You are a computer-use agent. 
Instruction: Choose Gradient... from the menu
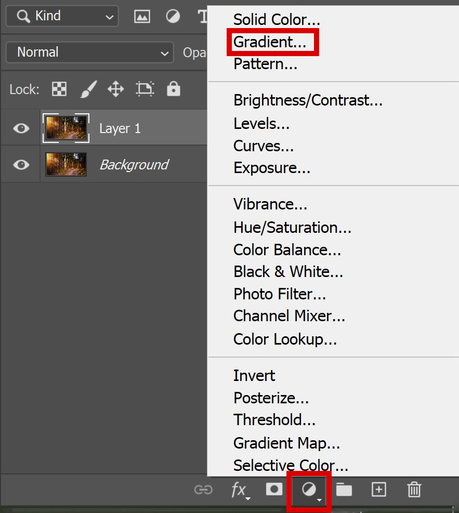pyautogui.click(x=270, y=42)
